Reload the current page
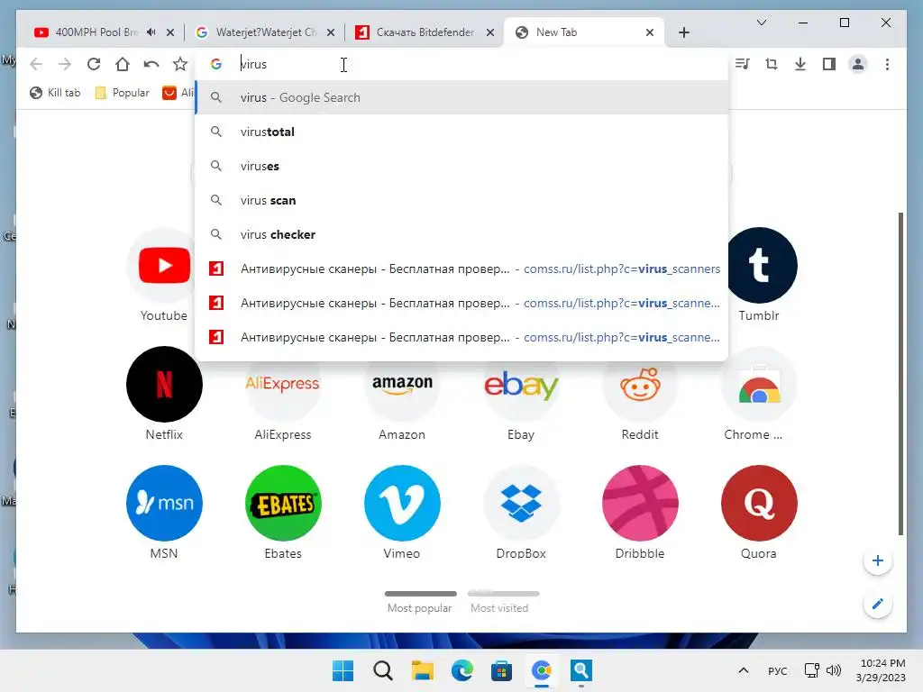The height and width of the screenshot is (692, 923). 94,64
